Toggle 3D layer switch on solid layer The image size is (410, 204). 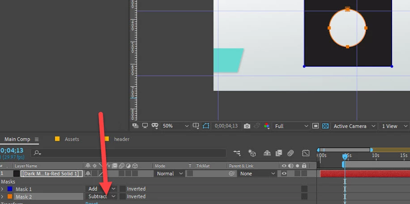135,174
